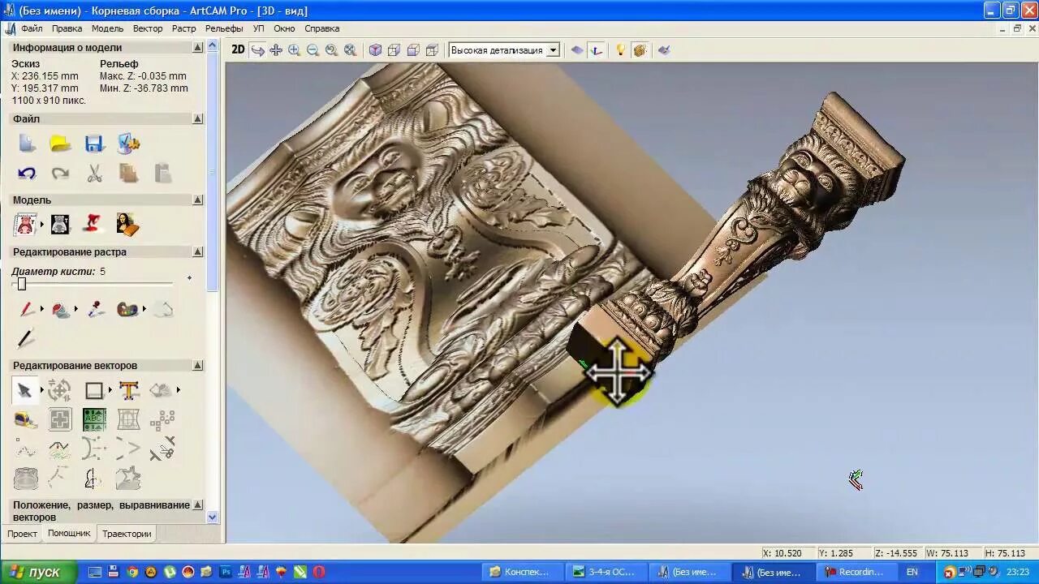Click the пуск Start button

(38, 572)
